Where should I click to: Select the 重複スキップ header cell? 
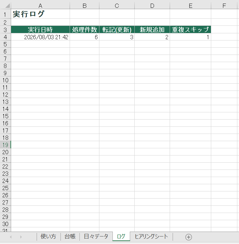[x=190, y=29]
